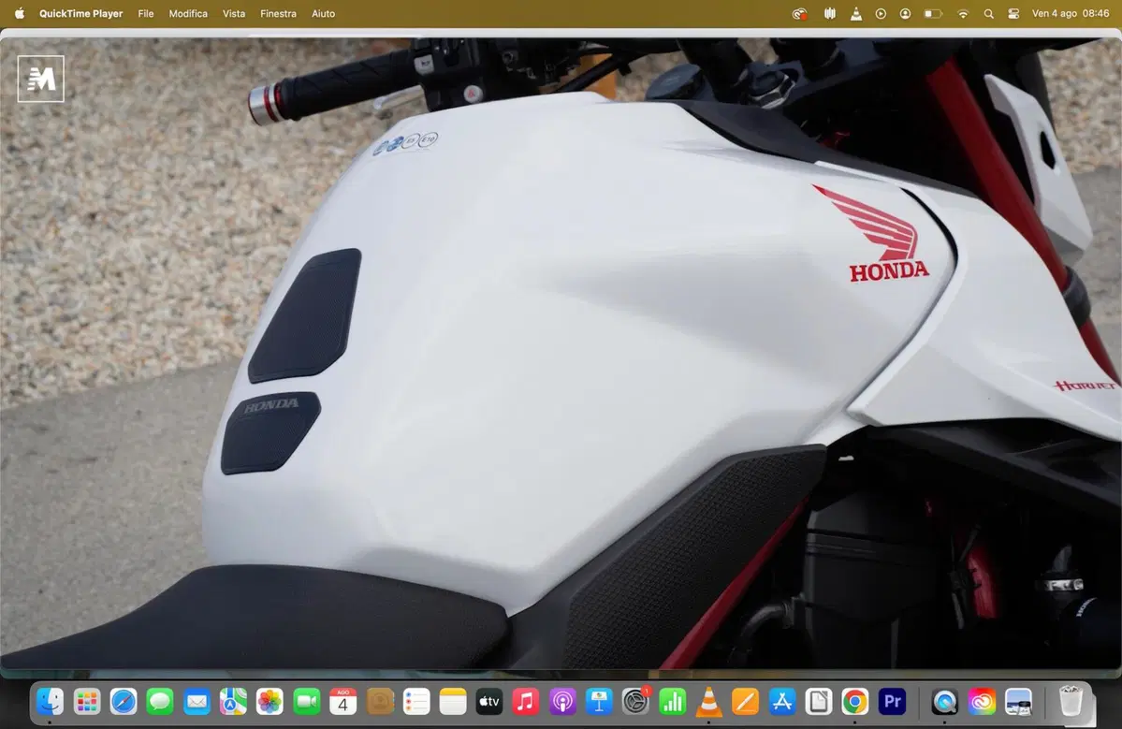Open Adobe Creative Cloud from the Dock
Image resolution: width=1122 pixels, height=729 pixels.
click(x=982, y=702)
